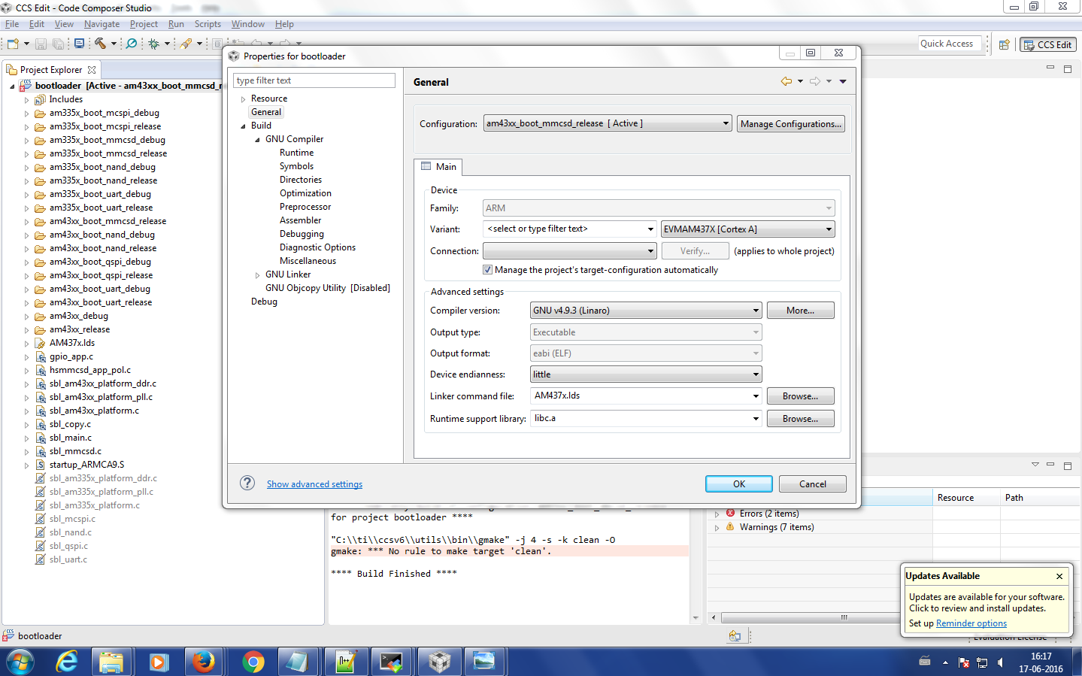Viewport: 1082px width, 676px height.
Task: Open the Project menu
Action: click(x=144, y=24)
